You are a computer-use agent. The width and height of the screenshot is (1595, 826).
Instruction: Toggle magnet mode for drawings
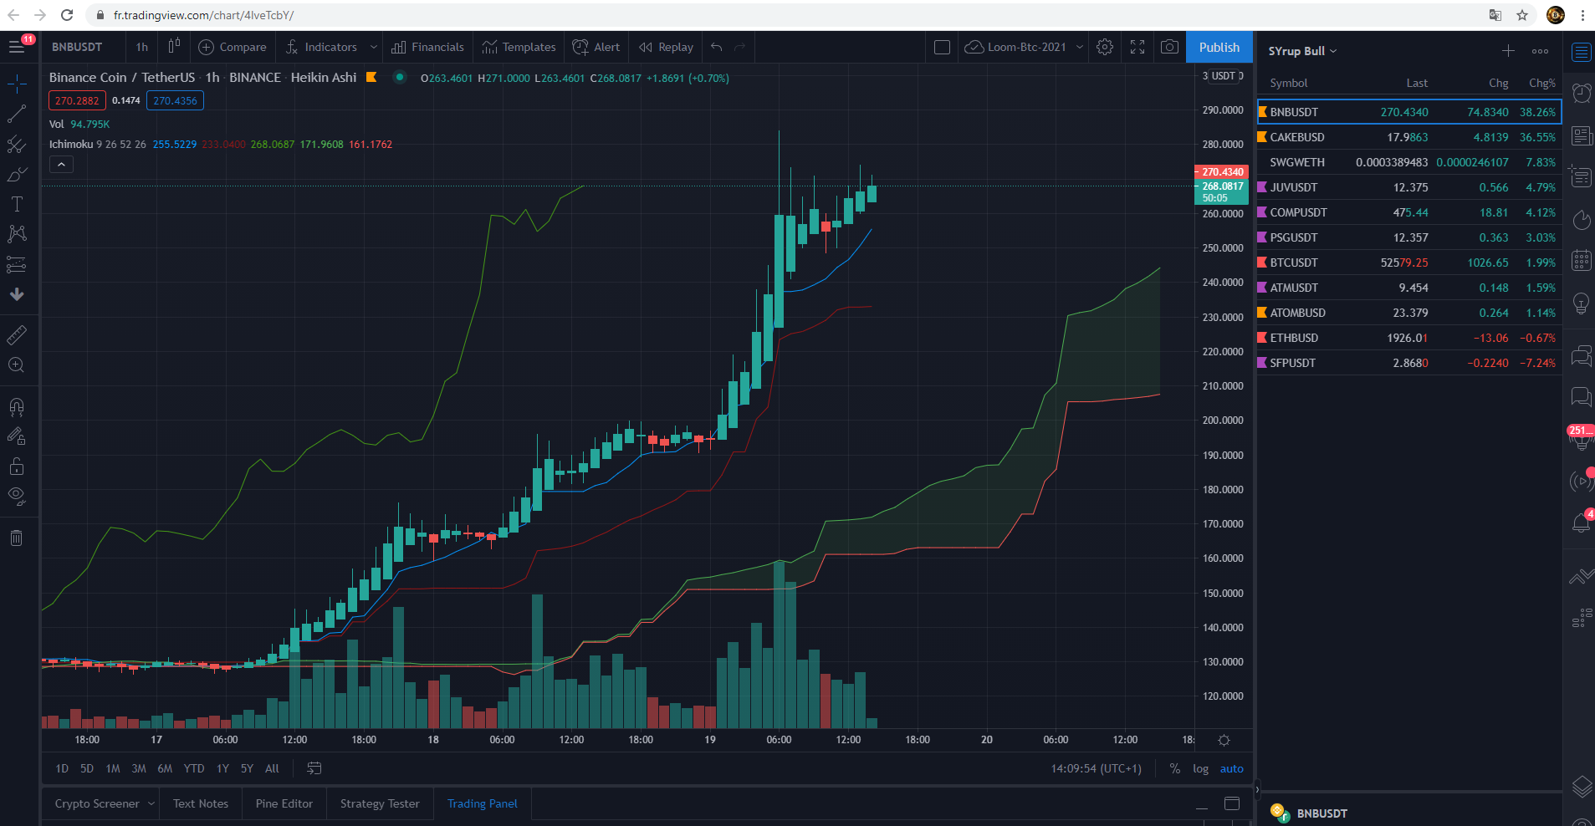17,406
